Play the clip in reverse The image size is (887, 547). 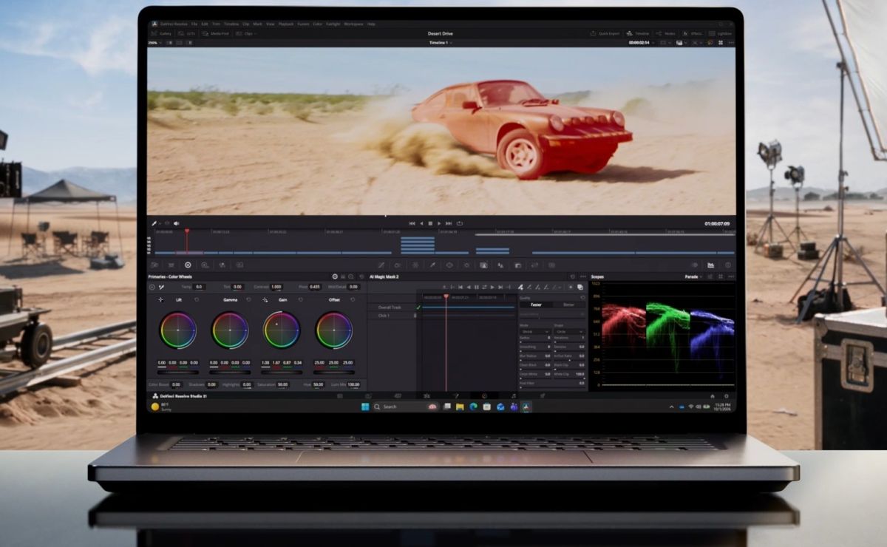(421, 223)
